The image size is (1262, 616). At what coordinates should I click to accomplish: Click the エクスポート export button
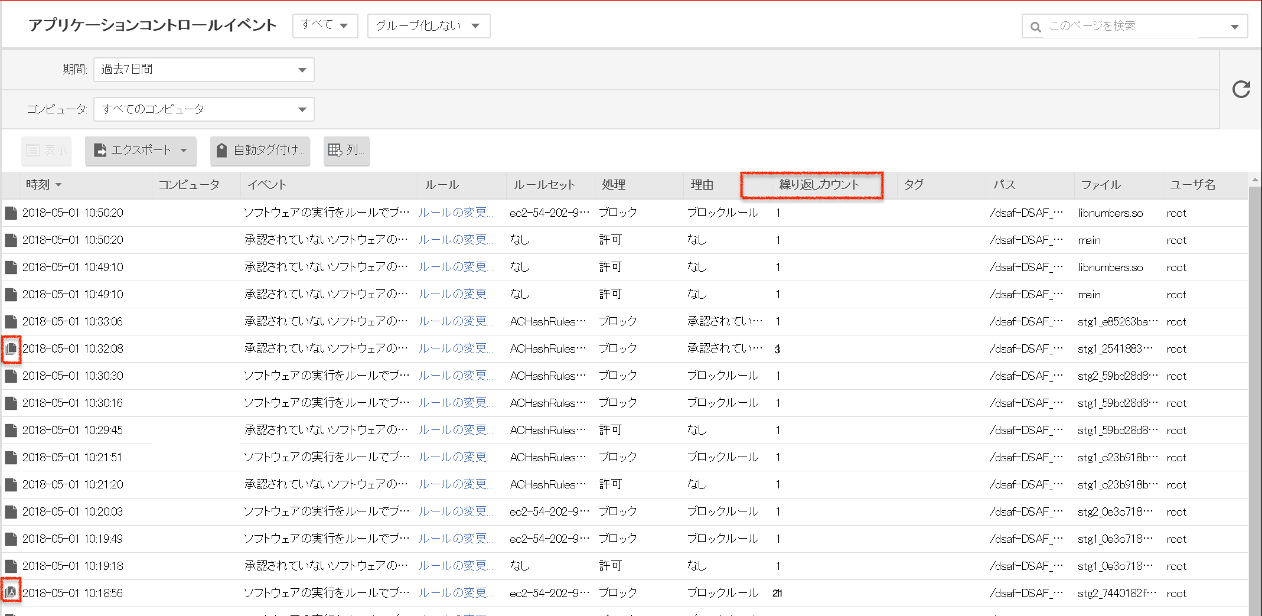coord(141,151)
